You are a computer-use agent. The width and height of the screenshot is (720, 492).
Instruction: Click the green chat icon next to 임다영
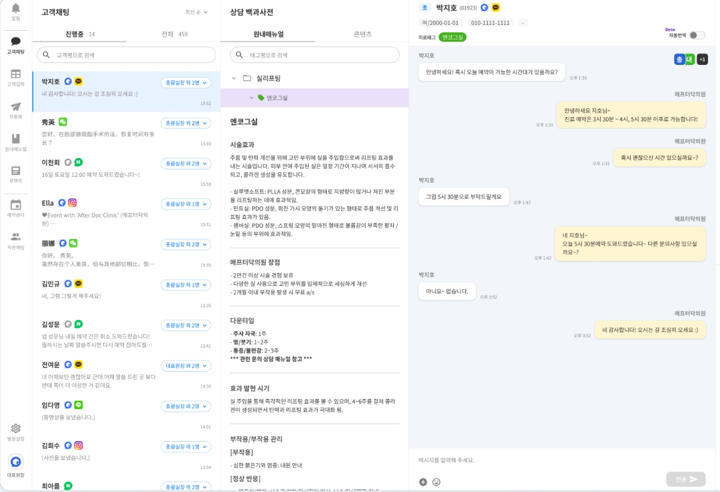(78, 405)
